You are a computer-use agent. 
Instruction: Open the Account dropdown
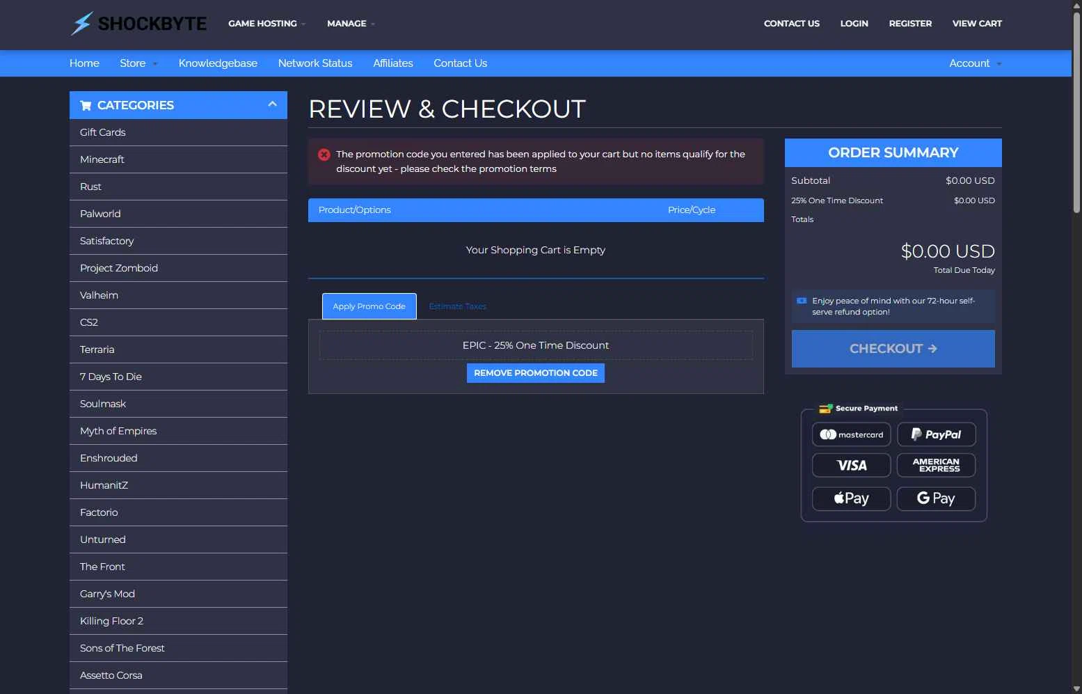coord(976,63)
